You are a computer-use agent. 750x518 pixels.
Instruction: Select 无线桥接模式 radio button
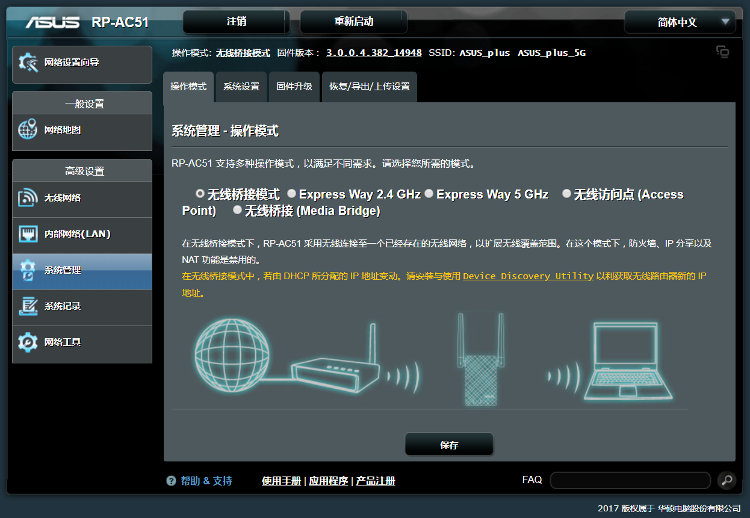(x=200, y=193)
